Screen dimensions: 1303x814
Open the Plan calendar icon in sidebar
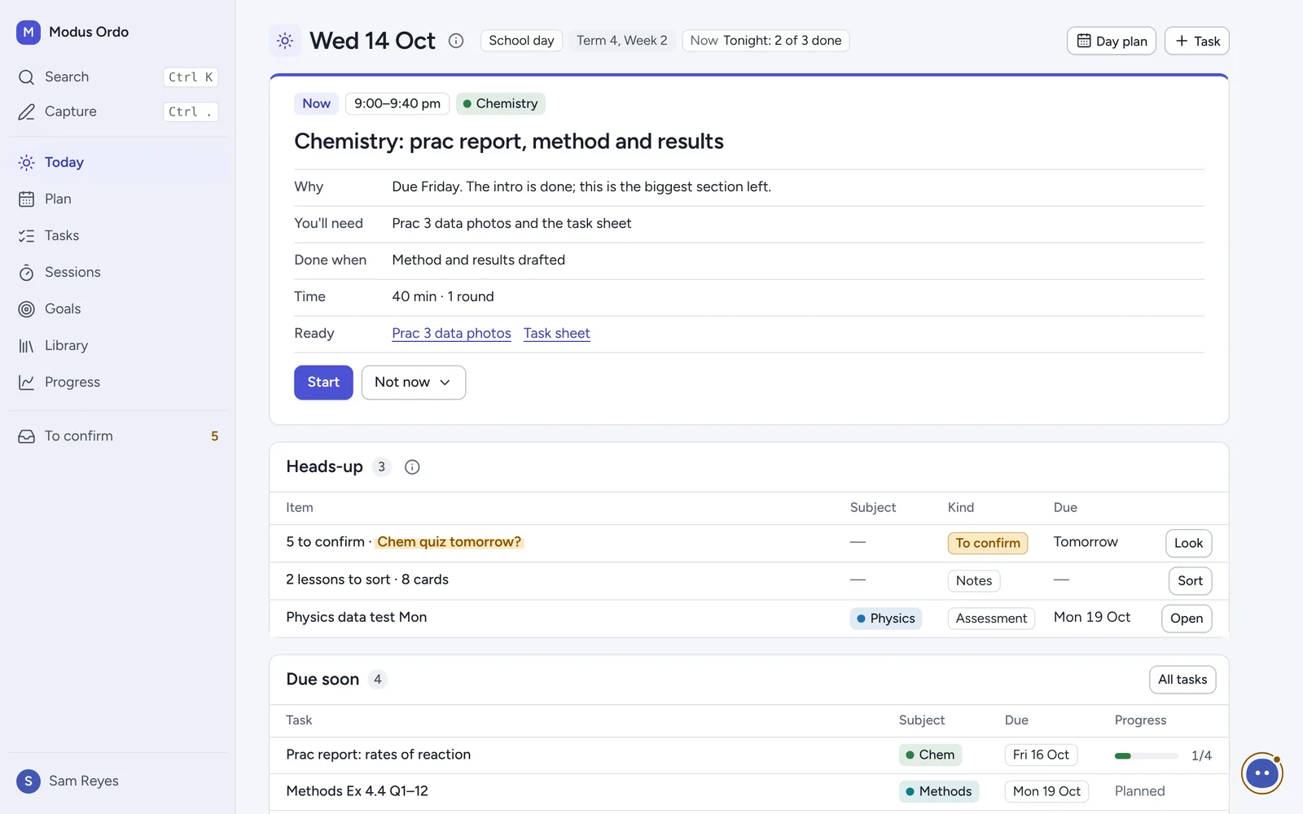[27, 199]
